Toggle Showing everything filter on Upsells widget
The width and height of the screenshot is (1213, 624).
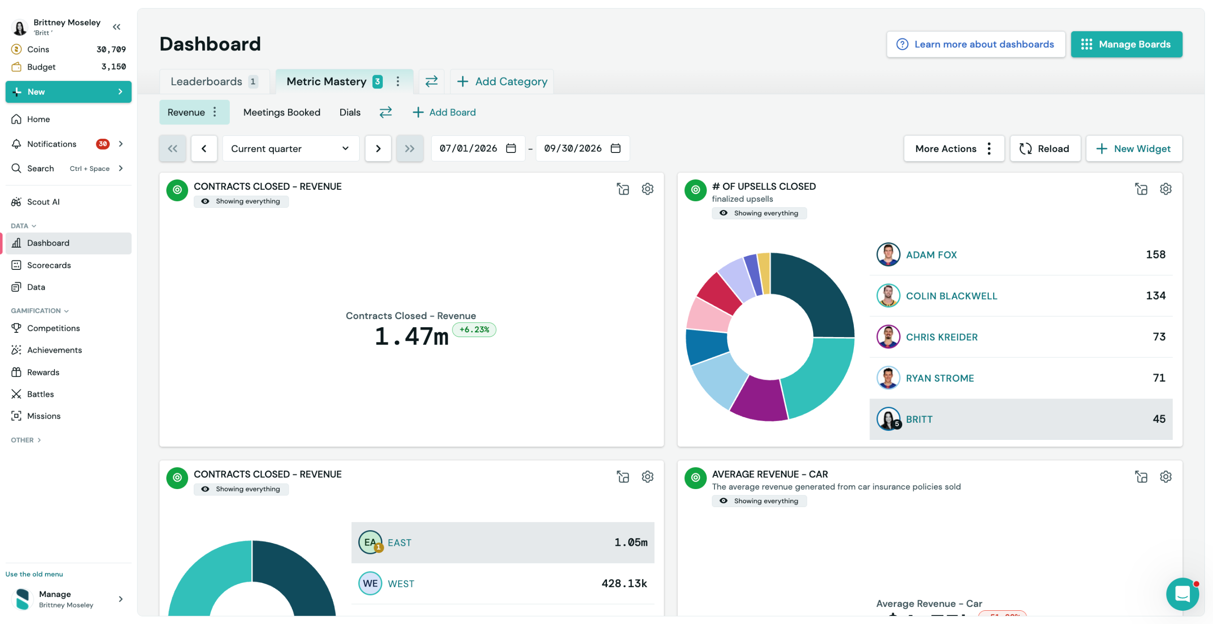pos(759,213)
